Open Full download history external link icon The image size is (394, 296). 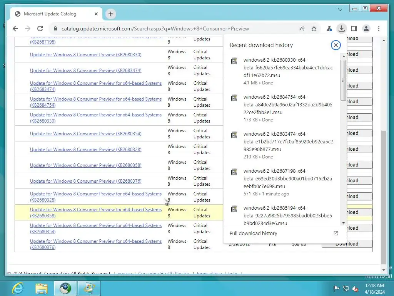tap(336, 233)
